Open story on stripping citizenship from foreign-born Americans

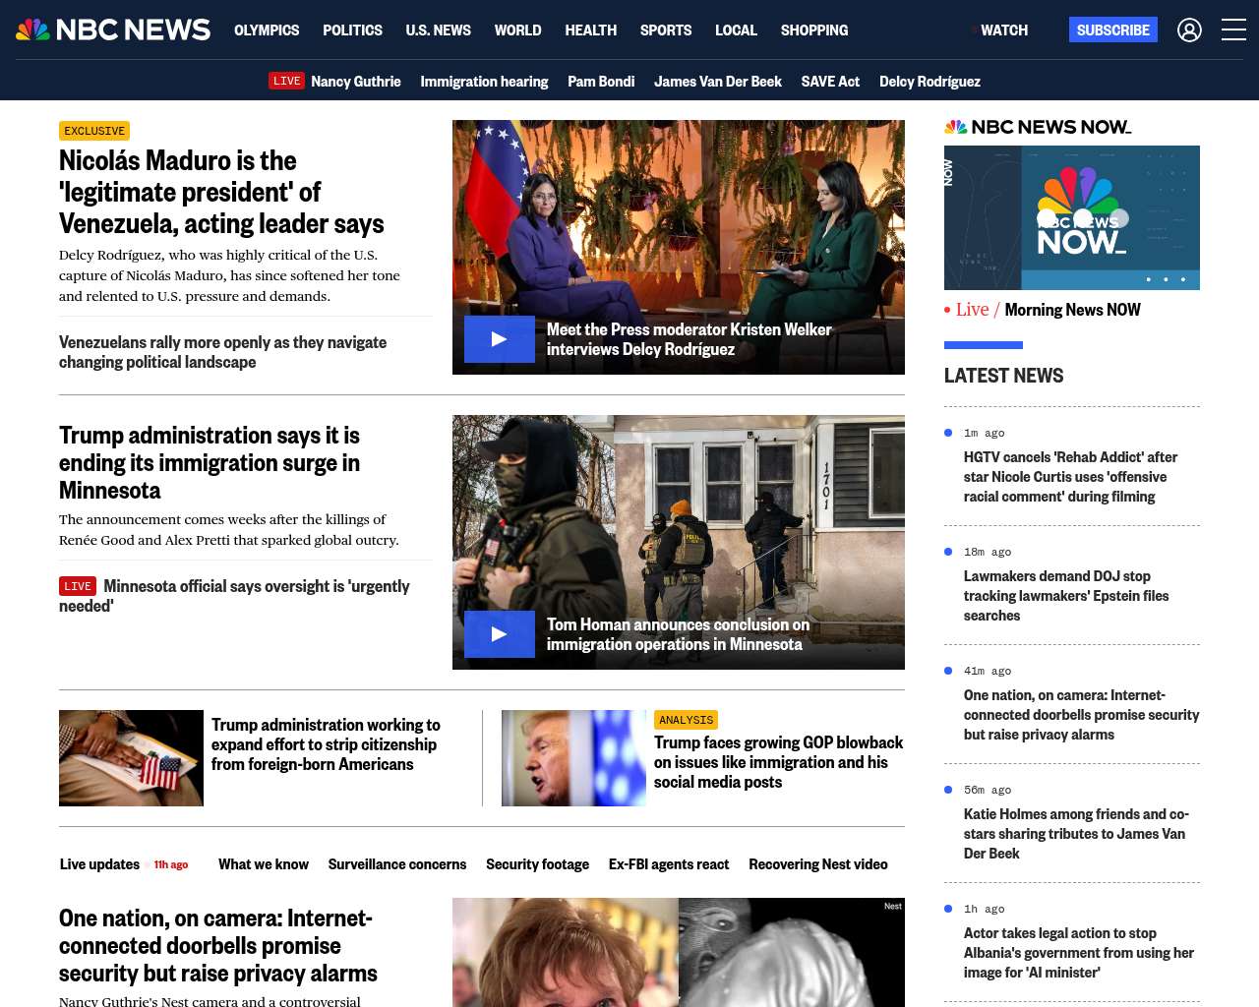click(x=326, y=744)
